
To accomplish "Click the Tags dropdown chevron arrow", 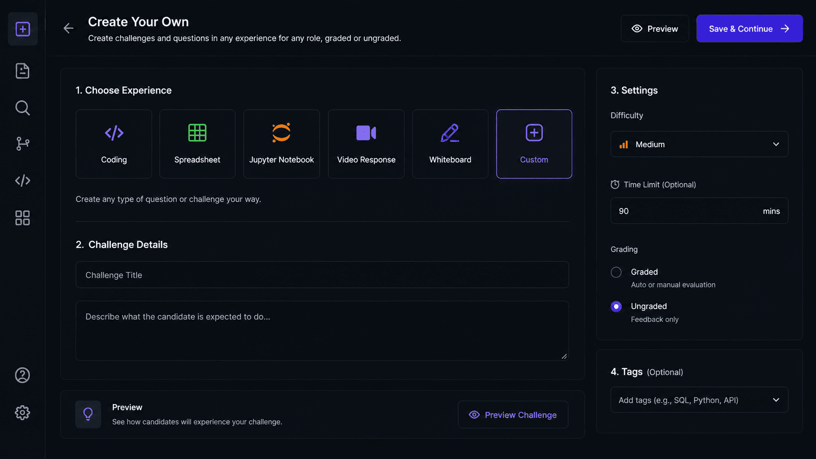I will [776, 400].
